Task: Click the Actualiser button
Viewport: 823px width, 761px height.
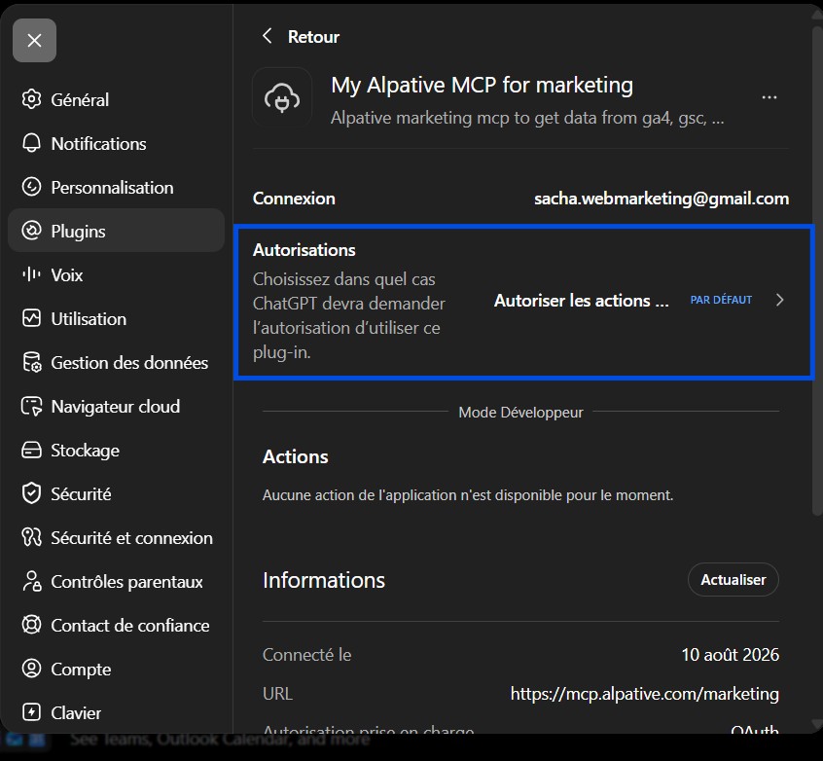Action: coord(734,579)
